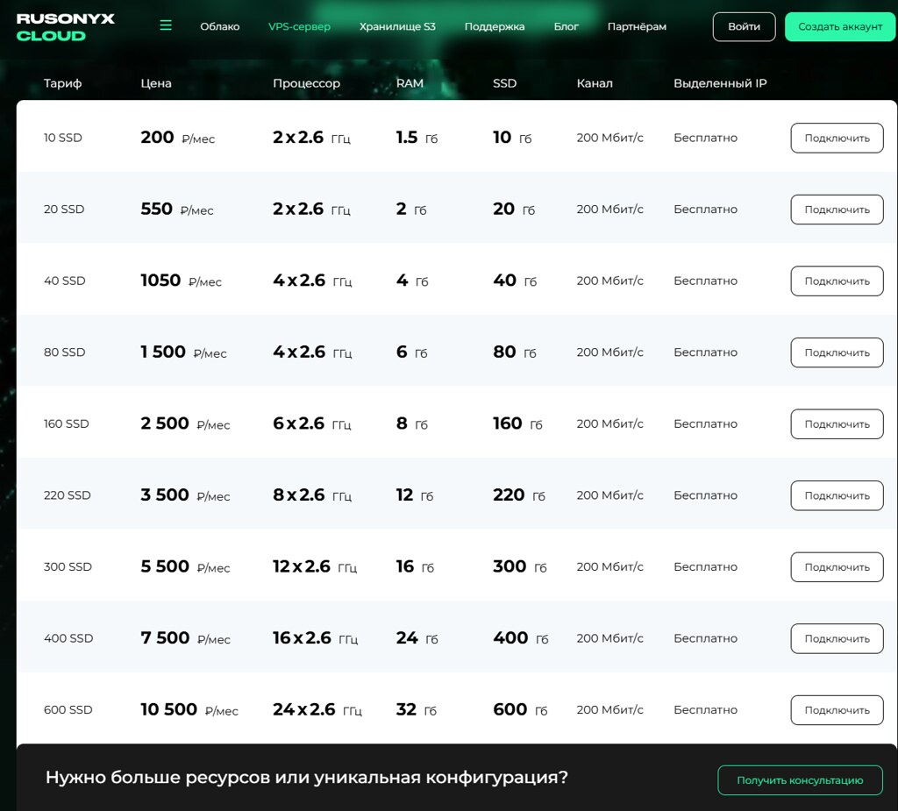The width and height of the screenshot is (898, 811).
Task: Click the Rusonyx Cloud logo
Action: coord(65,27)
